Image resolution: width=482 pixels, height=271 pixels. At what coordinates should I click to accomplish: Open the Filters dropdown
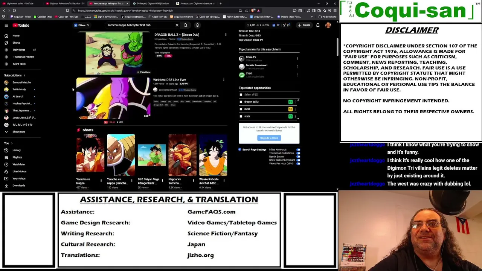pos(82,25)
